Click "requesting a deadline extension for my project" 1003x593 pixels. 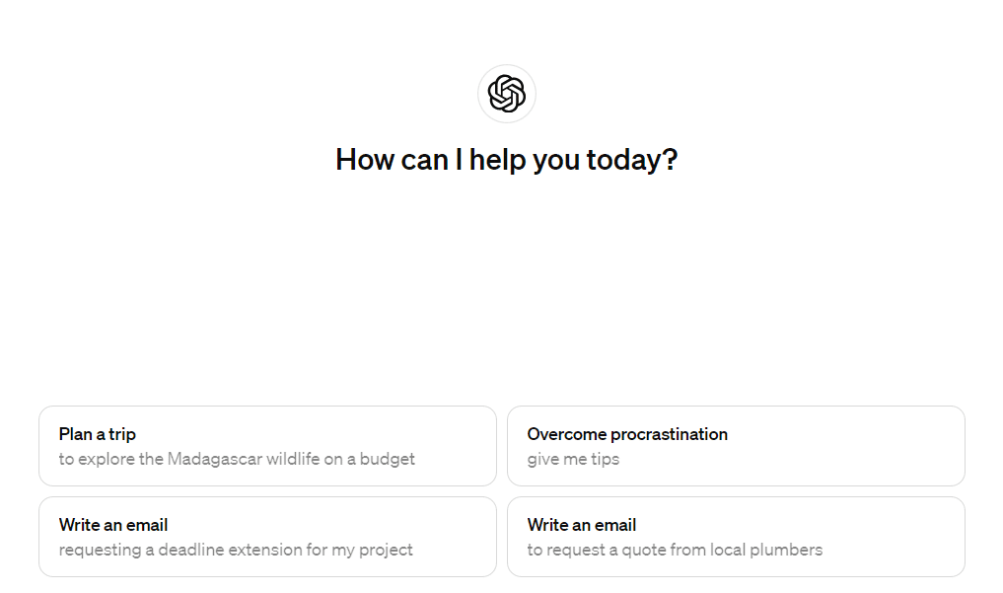pyautogui.click(x=236, y=550)
